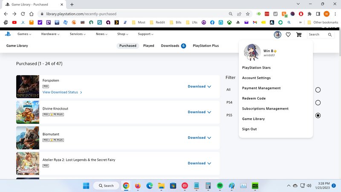341x192 pixels.
Task: Switch to the PlayStation Plus tab
Action: [x=206, y=46]
